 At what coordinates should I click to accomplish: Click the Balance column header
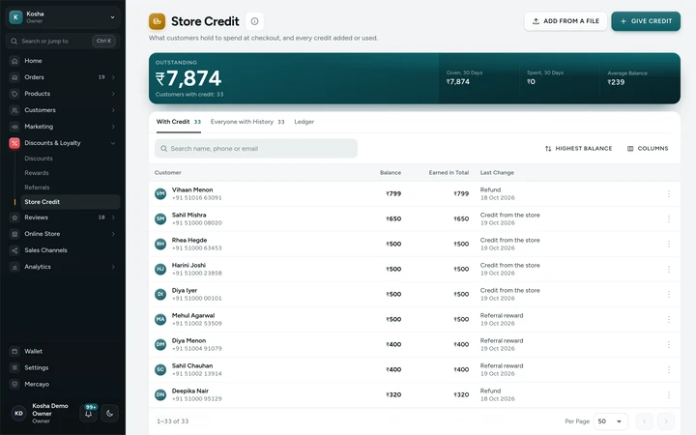point(391,173)
